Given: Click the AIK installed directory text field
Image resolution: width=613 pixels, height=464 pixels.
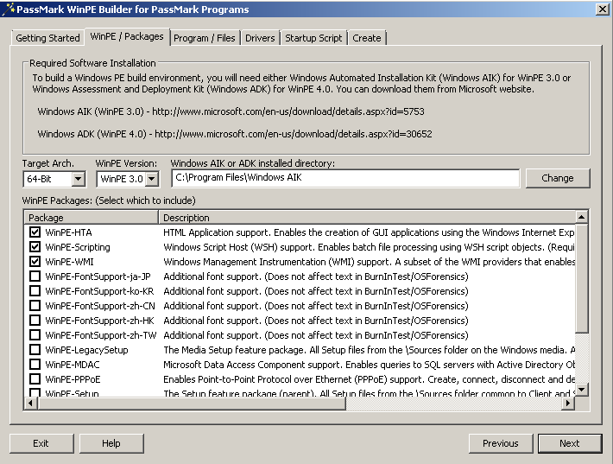Looking at the screenshot, I should coord(345,178).
